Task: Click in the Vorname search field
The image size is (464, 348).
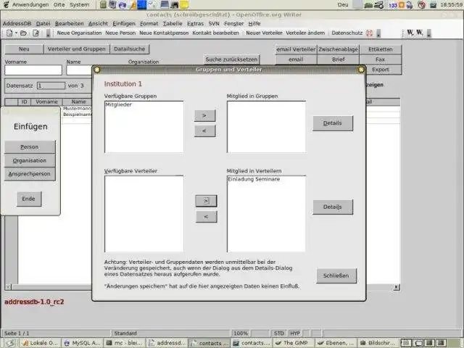Action: click(33, 70)
